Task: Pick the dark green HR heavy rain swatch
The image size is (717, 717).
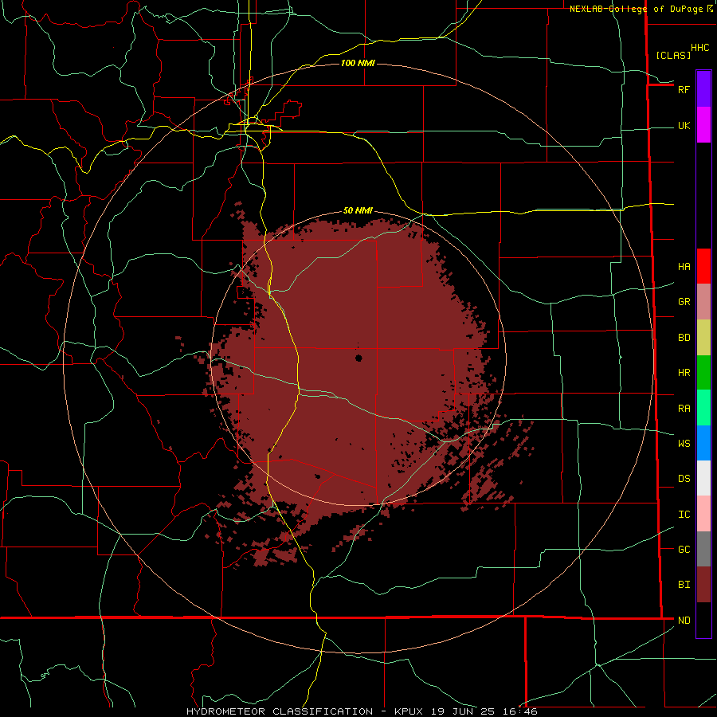Action: coord(703,372)
